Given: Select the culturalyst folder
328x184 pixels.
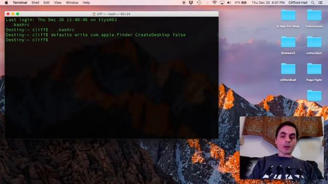Looking at the screenshot, I should pos(314,45).
